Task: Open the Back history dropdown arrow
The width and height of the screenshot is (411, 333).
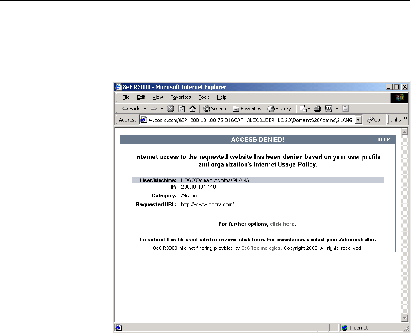Action: tap(145, 109)
